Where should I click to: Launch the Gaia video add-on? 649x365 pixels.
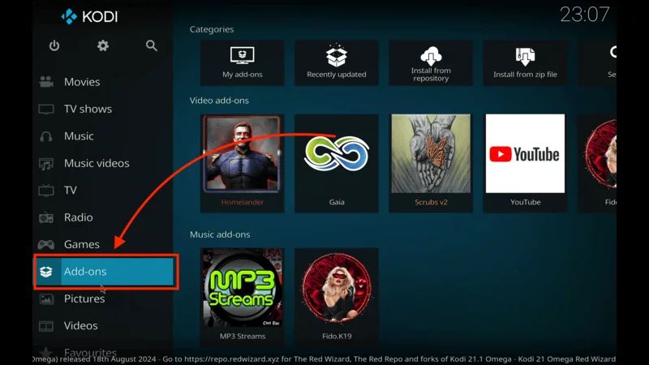[x=337, y=163]
